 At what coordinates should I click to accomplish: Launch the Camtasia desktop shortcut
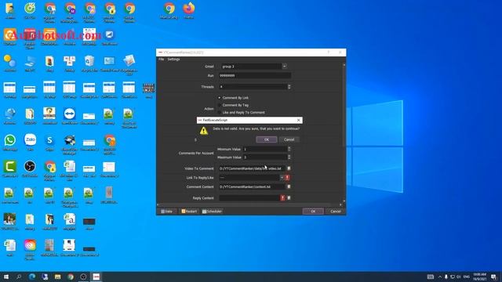click(x=10, y=169)
